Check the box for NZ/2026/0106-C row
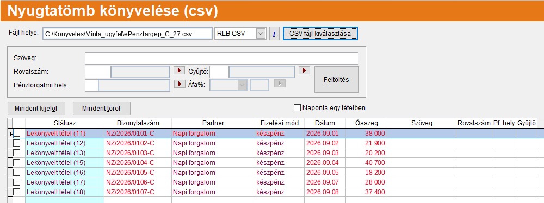544x203 pixels. (x=17, y=182)
